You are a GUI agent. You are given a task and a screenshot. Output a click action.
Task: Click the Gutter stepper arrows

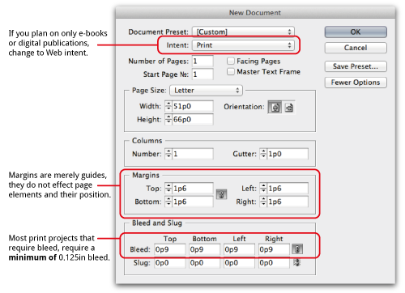pos(263,154)
